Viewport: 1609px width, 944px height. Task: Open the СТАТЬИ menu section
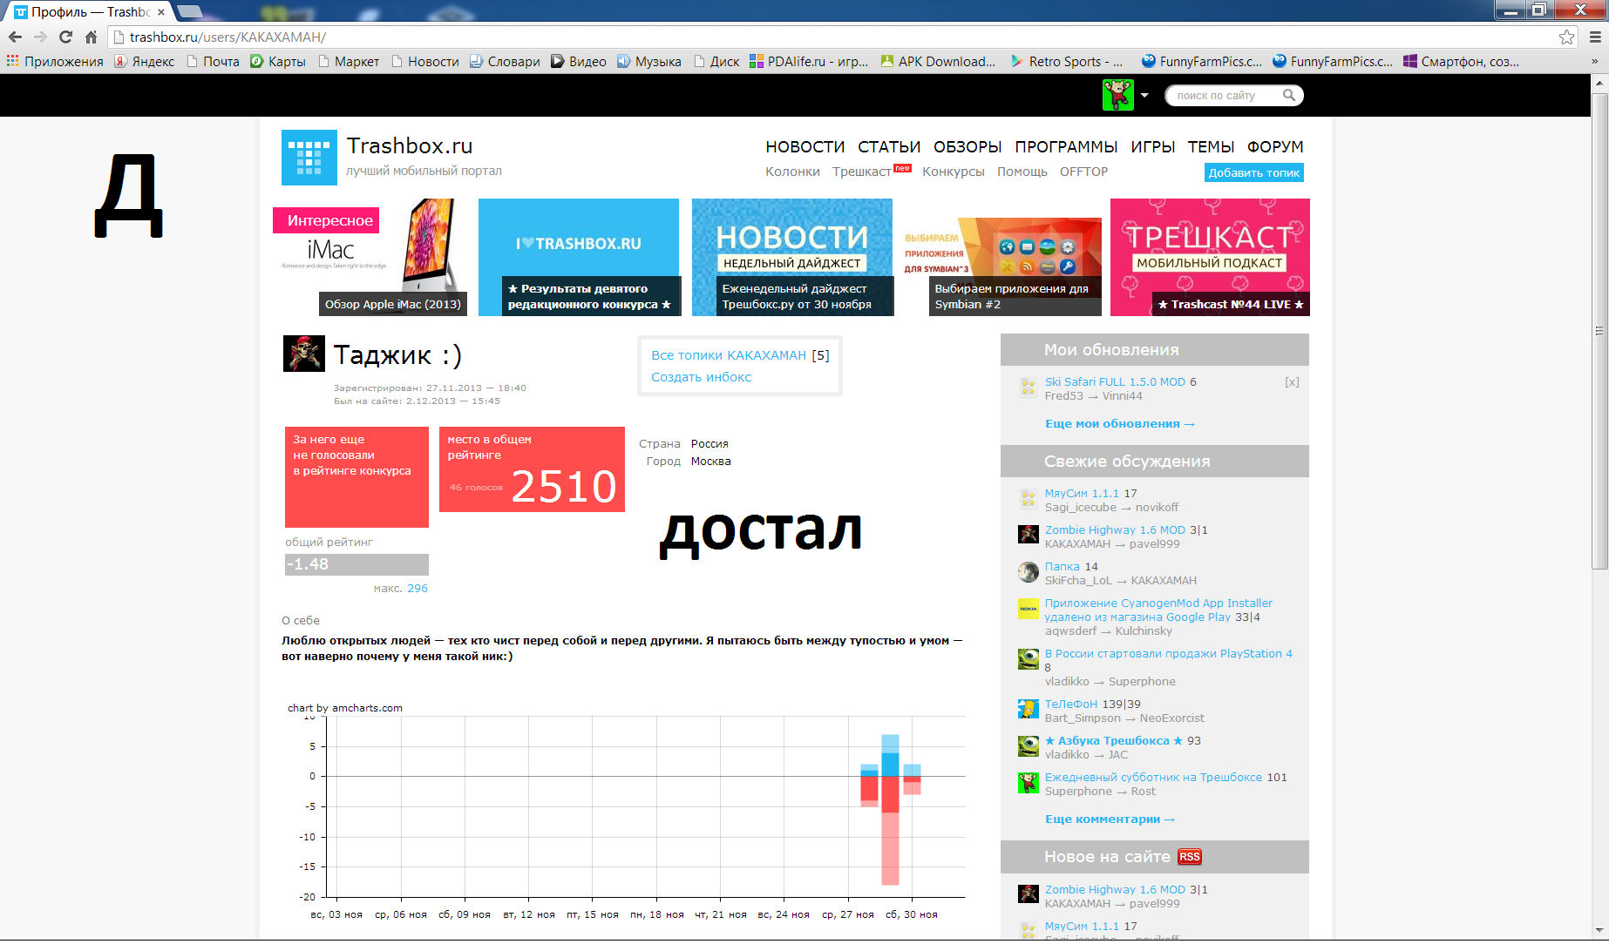click(x=889, y=147)
